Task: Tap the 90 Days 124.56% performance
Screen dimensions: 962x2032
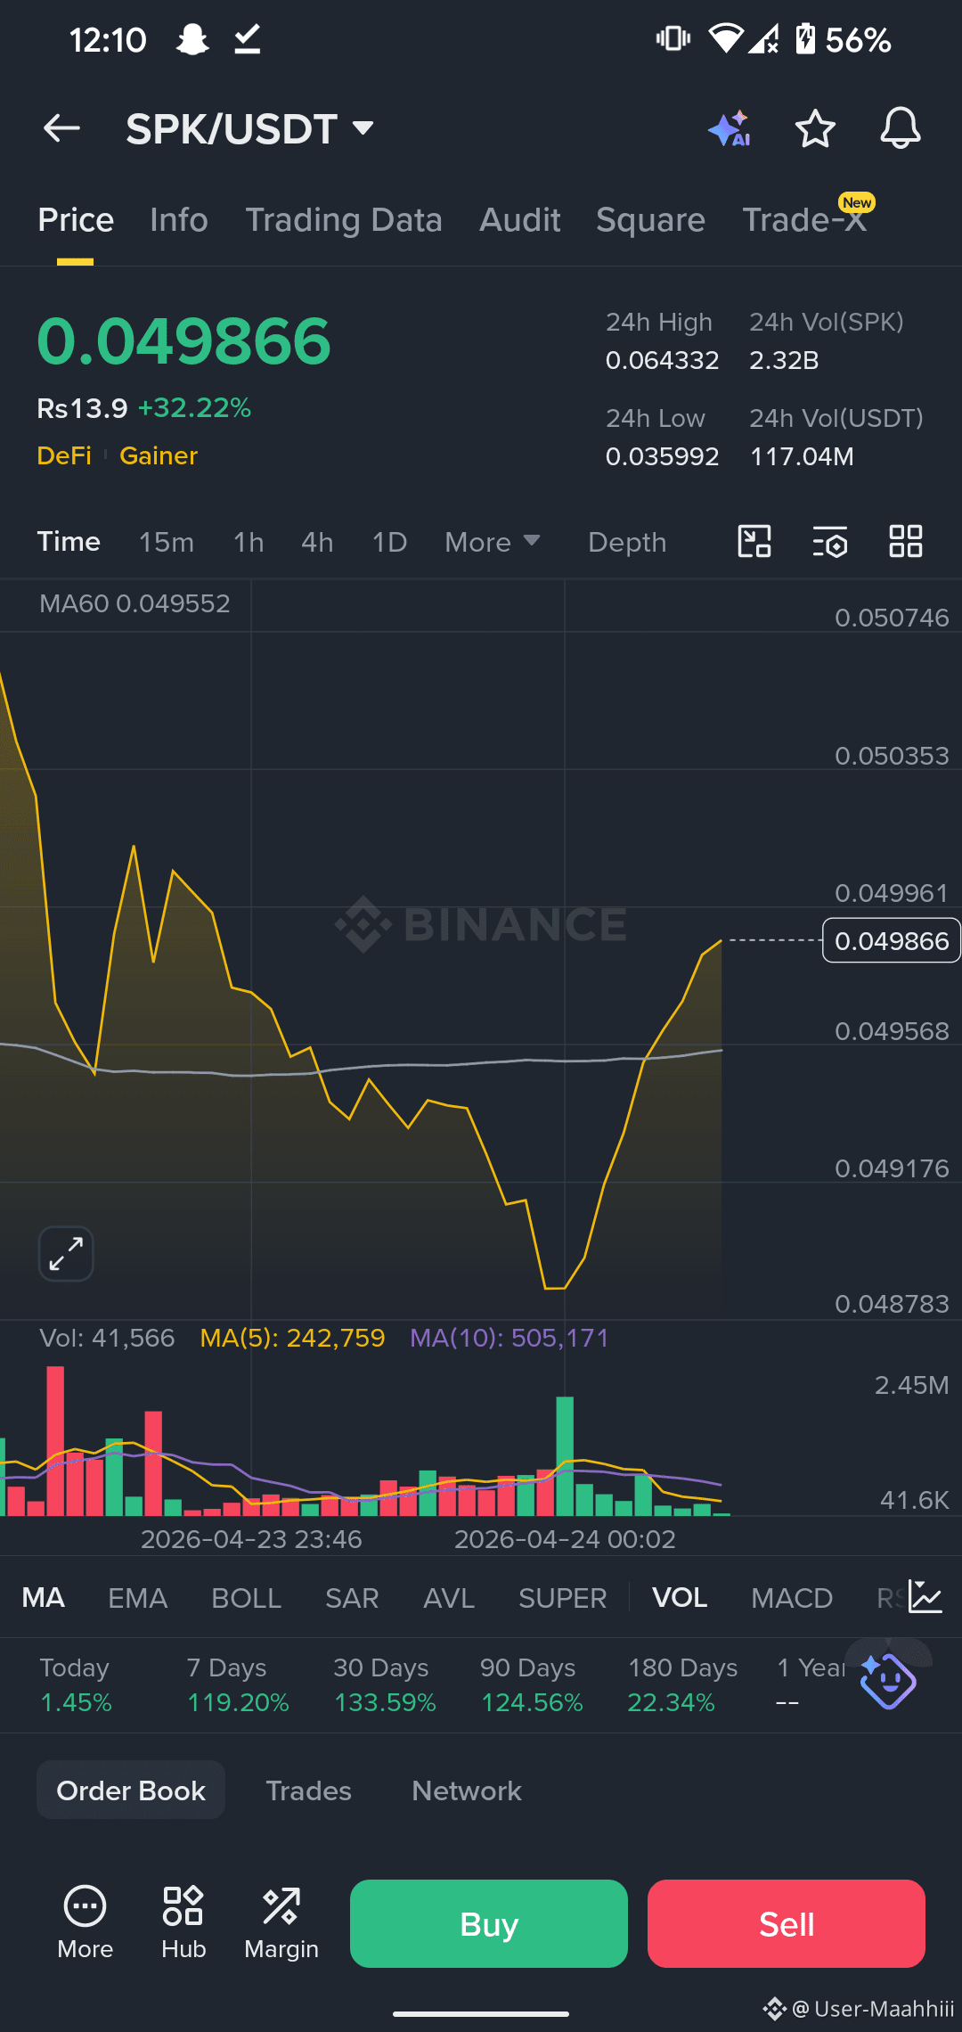Action: coord(532,1684)
